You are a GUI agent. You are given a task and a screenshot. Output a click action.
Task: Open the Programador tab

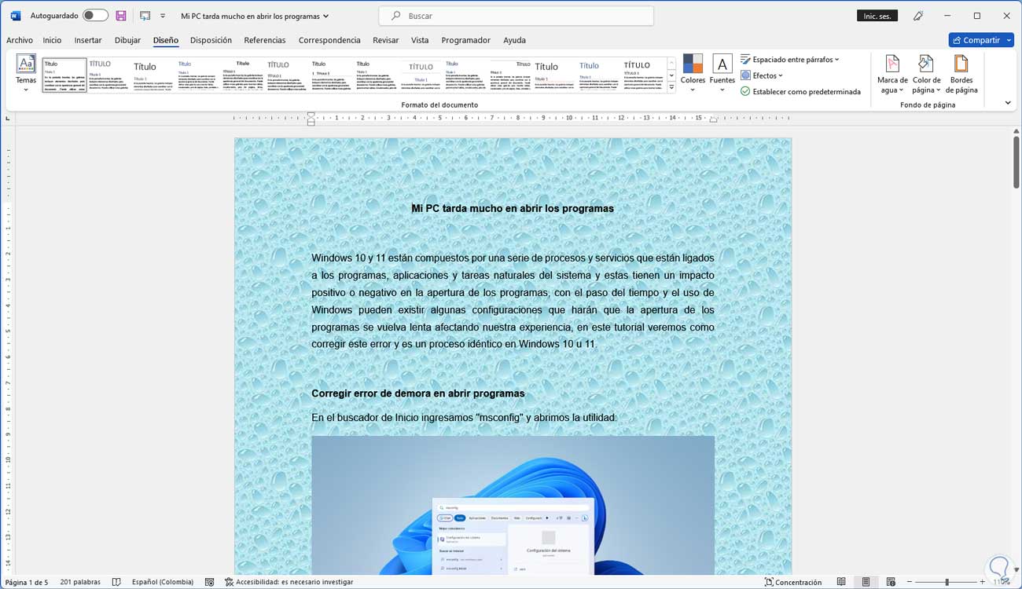(x=466, y=40)
